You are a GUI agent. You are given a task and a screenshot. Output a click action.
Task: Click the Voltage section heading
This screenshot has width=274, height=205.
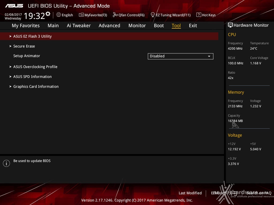235,135
